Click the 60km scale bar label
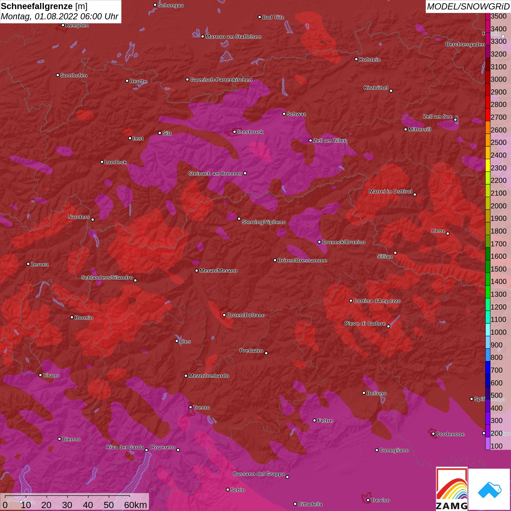 [135, 505]
